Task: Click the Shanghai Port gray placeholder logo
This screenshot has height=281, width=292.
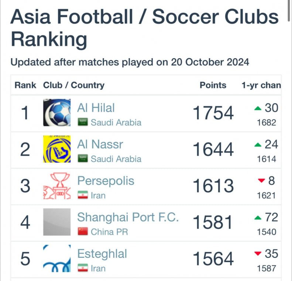Action: point(57,222)
